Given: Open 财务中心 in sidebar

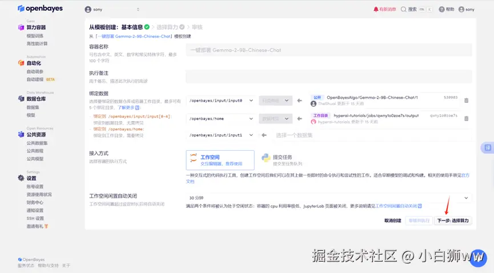Looking at the screenshot, I should click(35, 202).
